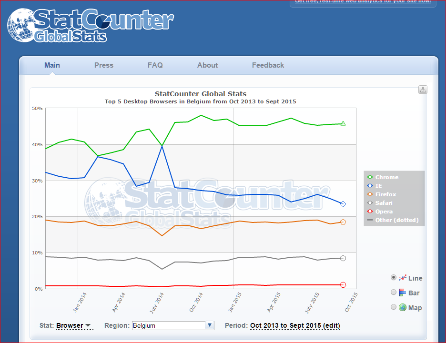Click the Chrome line end data point
Image resolution: width=446 pixels, height=343 pixels.
pos(343,123)
